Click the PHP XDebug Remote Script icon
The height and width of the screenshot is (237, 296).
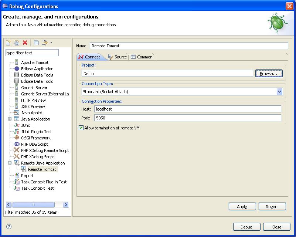pyautogui.click(x=17, y=150)
